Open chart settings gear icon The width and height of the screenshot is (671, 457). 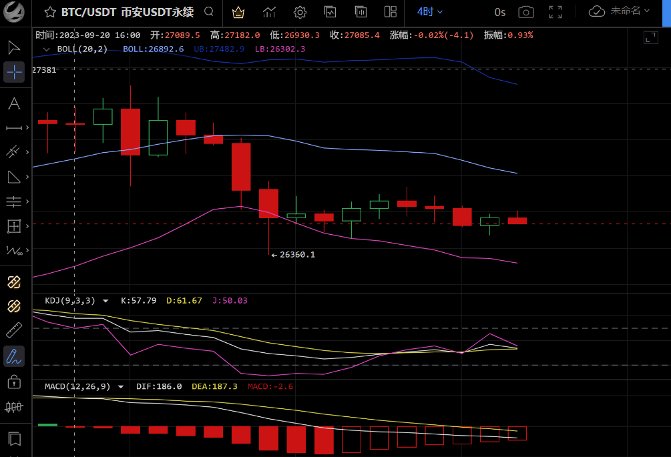pyautogui.click(x=300, y=13)
